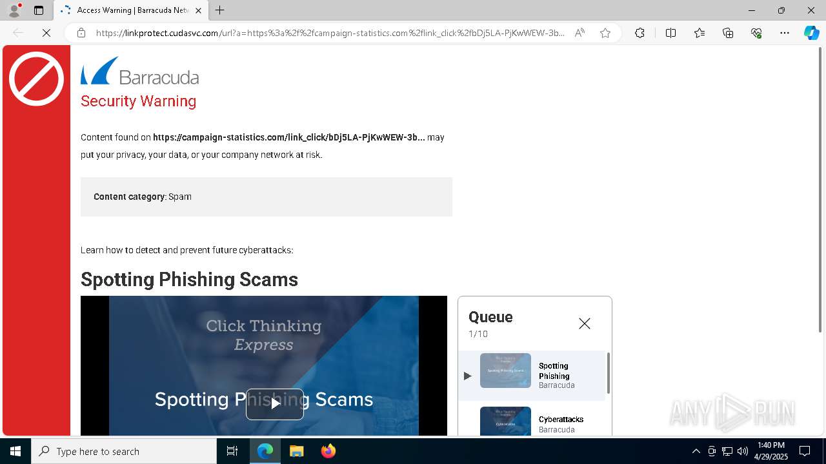Image resolution: width=826 pixels, height=464 pixels.
Task: Click the linkprotect.cudasvc.com address bar
Action: click(329, 33)
